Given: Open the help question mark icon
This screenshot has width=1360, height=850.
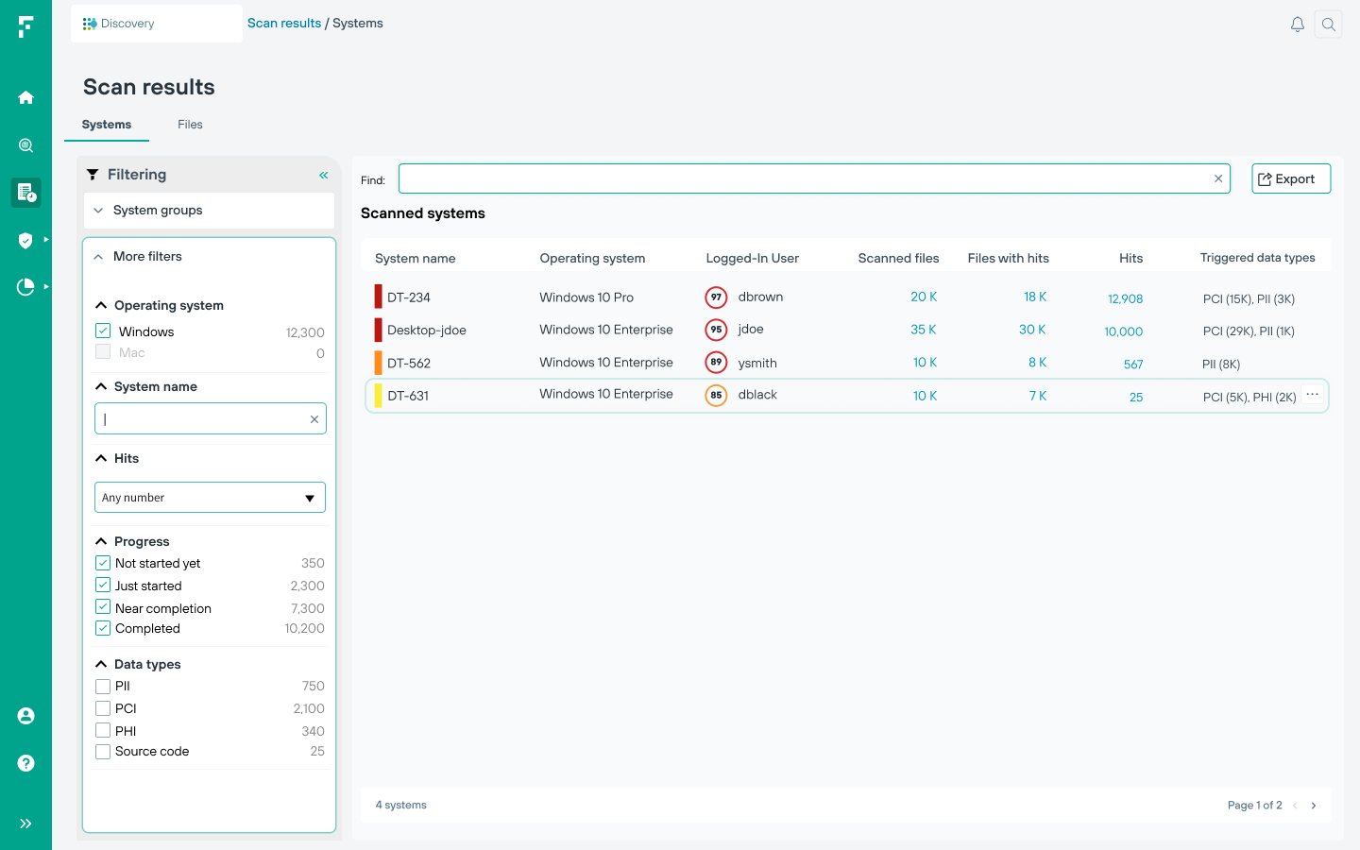Looking at the screenshot, I should click(x=25, y=763).
